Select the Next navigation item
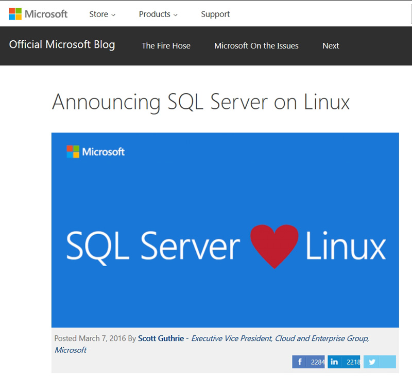Screen dimensions: 412x390 (x=331, y=46)
